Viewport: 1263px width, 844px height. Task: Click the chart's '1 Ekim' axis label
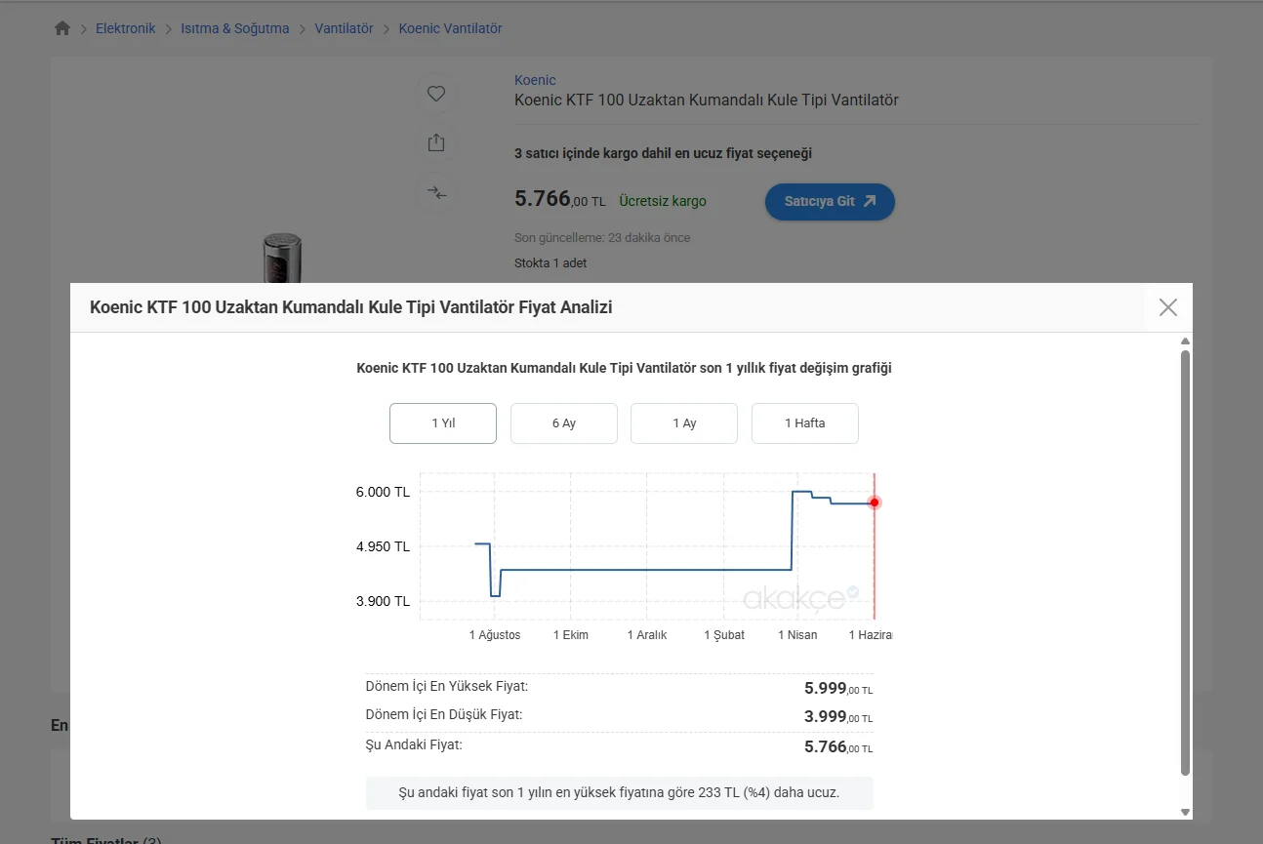pos(571,635)
